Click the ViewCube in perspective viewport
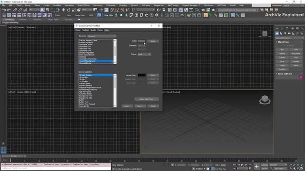Screen dimensions: 305x171 (265, 100)
